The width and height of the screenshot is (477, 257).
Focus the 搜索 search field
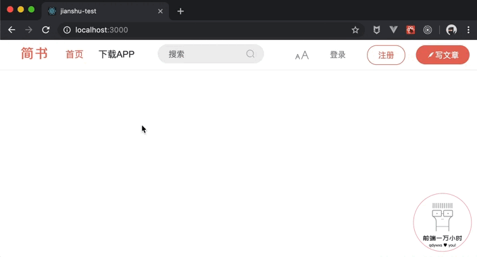pos(211,54)
